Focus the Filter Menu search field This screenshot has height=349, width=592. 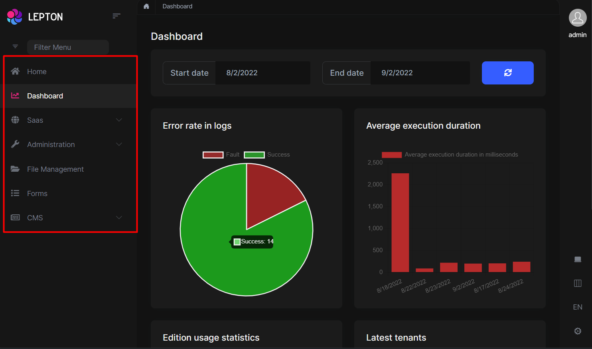(68, 47)
